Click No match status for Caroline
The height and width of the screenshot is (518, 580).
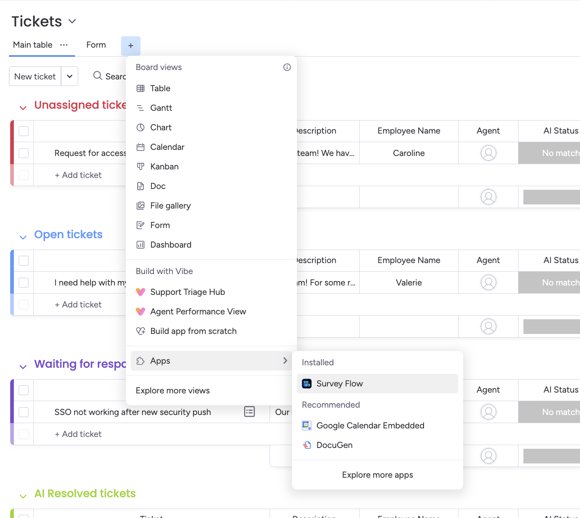[549, 153]
